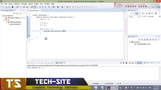The image size is (161, 90).
Task: Click the Last Edit Location arrow icon
Action: pyautogui.click(x=87, y=7)
